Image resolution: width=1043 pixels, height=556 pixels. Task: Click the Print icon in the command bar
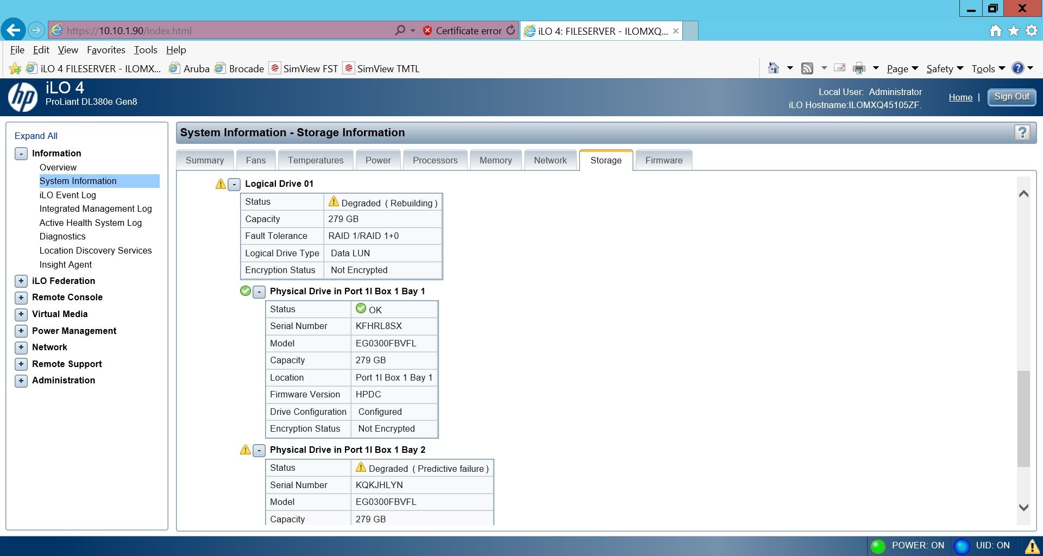[x=859, y=68]
